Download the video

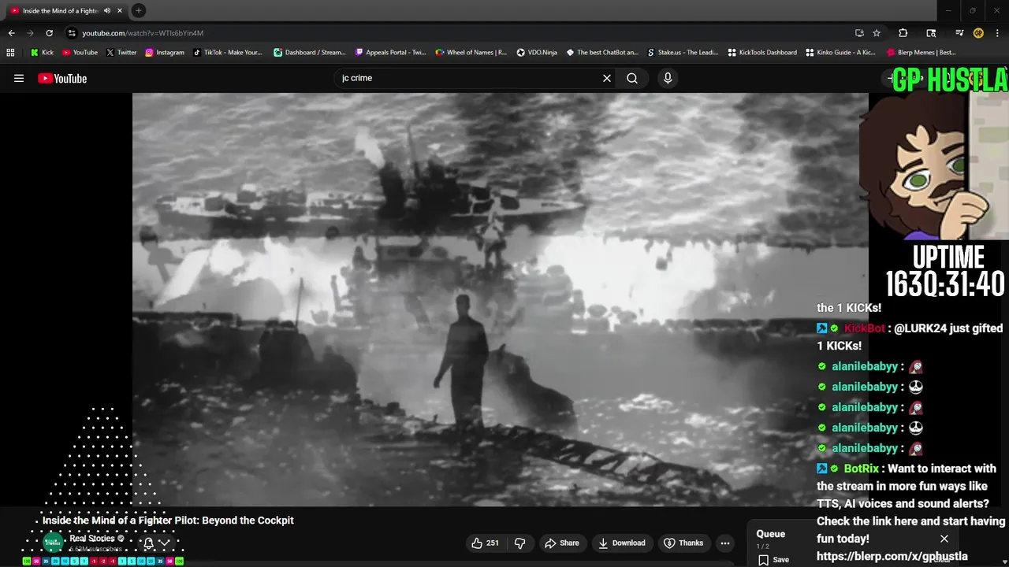(622, 543)
